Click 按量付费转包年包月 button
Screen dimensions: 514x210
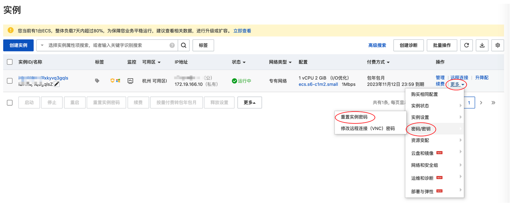point(176,102)
